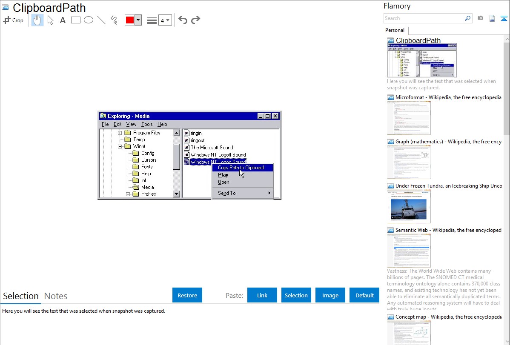The image size is (510, 345).
Task: Click the icon beside Under Frozen Tundra
Action: pyautogui.click(x=390, y=186)
